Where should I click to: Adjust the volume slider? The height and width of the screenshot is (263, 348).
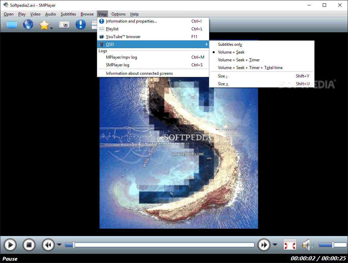click(332, 245)
